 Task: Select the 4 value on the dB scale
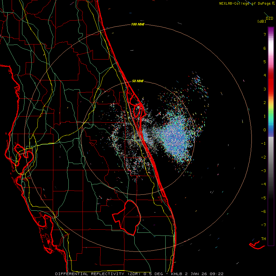coord(265,75)
